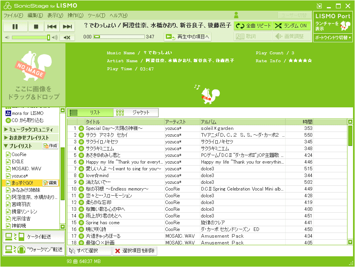Screen dimensions: 355x267
Task: Click the high volume speaker icon
Action: [55, 37]
